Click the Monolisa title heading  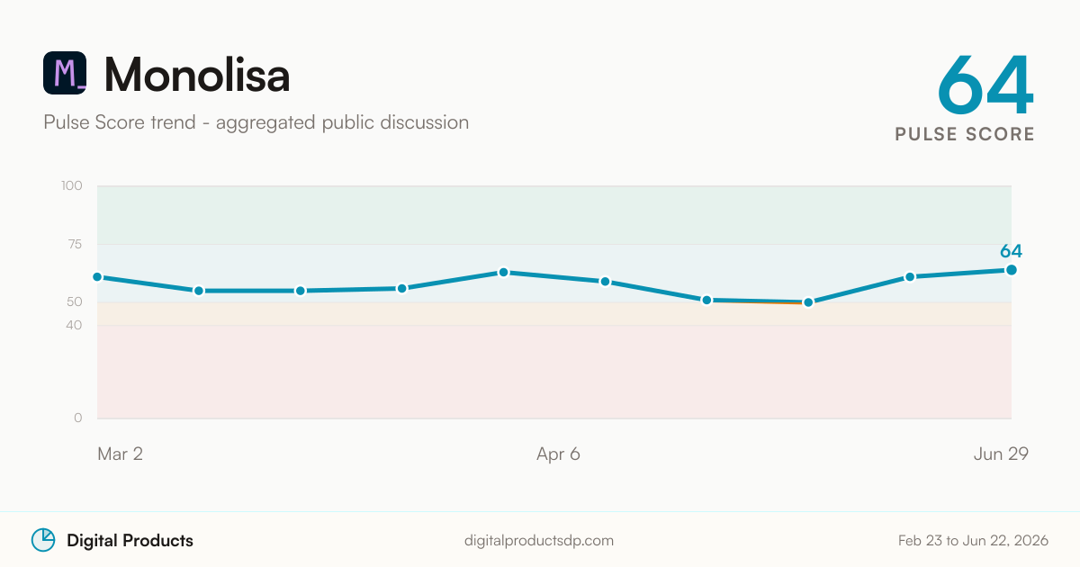(197, 75)
